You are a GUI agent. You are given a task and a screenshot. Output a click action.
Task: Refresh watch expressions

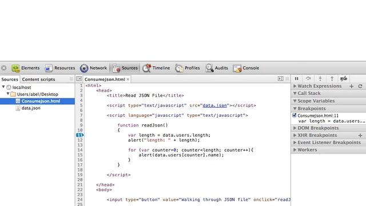pos(360,86)
